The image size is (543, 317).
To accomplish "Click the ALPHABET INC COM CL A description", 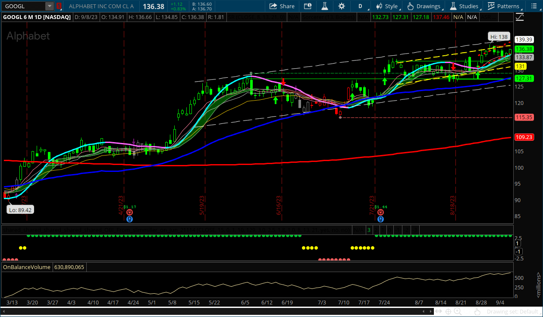I will 101,6.
